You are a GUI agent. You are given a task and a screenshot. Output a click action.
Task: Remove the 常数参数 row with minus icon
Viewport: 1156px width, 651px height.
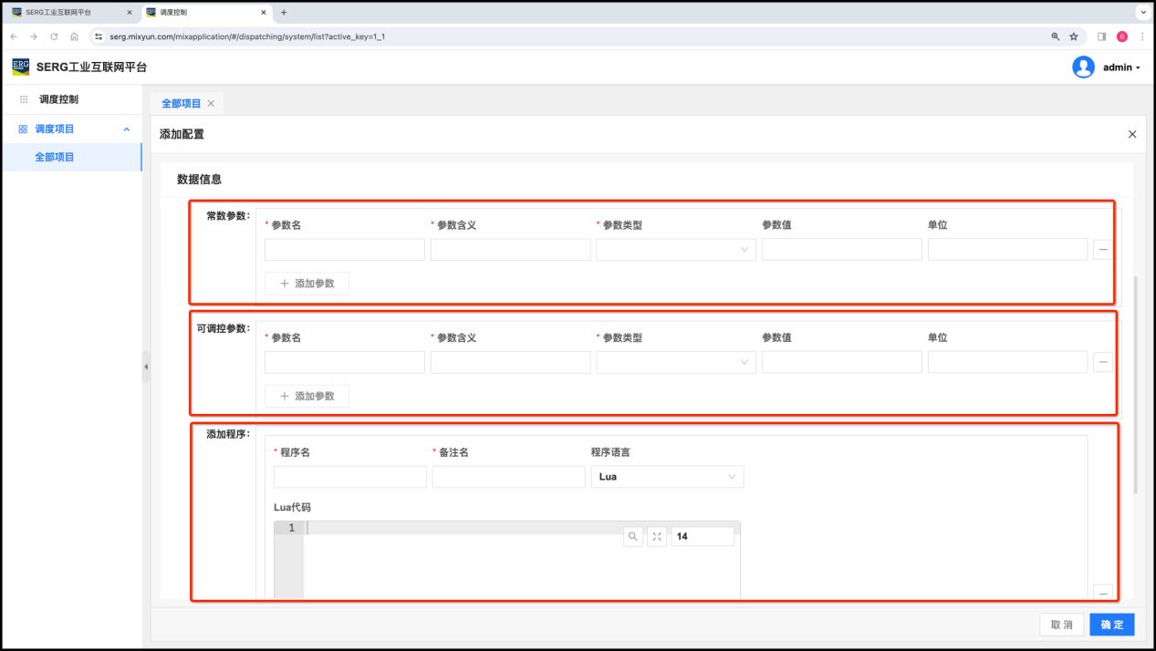point(1102,249)
